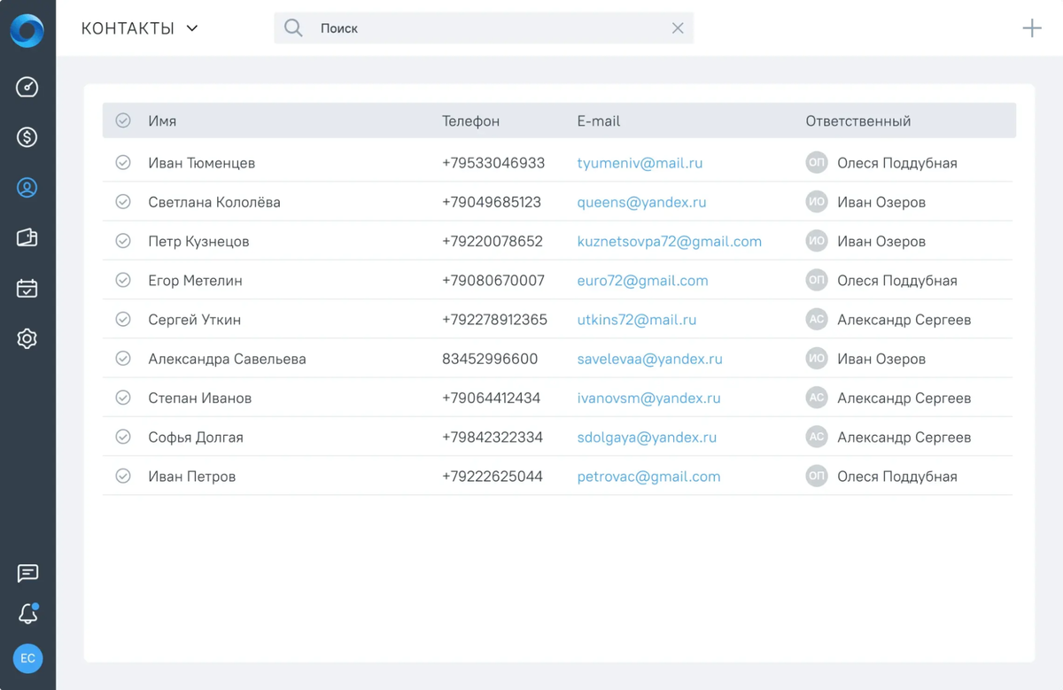Open the contacts person icon in sidebar
This screenshot has height=690, width=1063.
(27, 188)
